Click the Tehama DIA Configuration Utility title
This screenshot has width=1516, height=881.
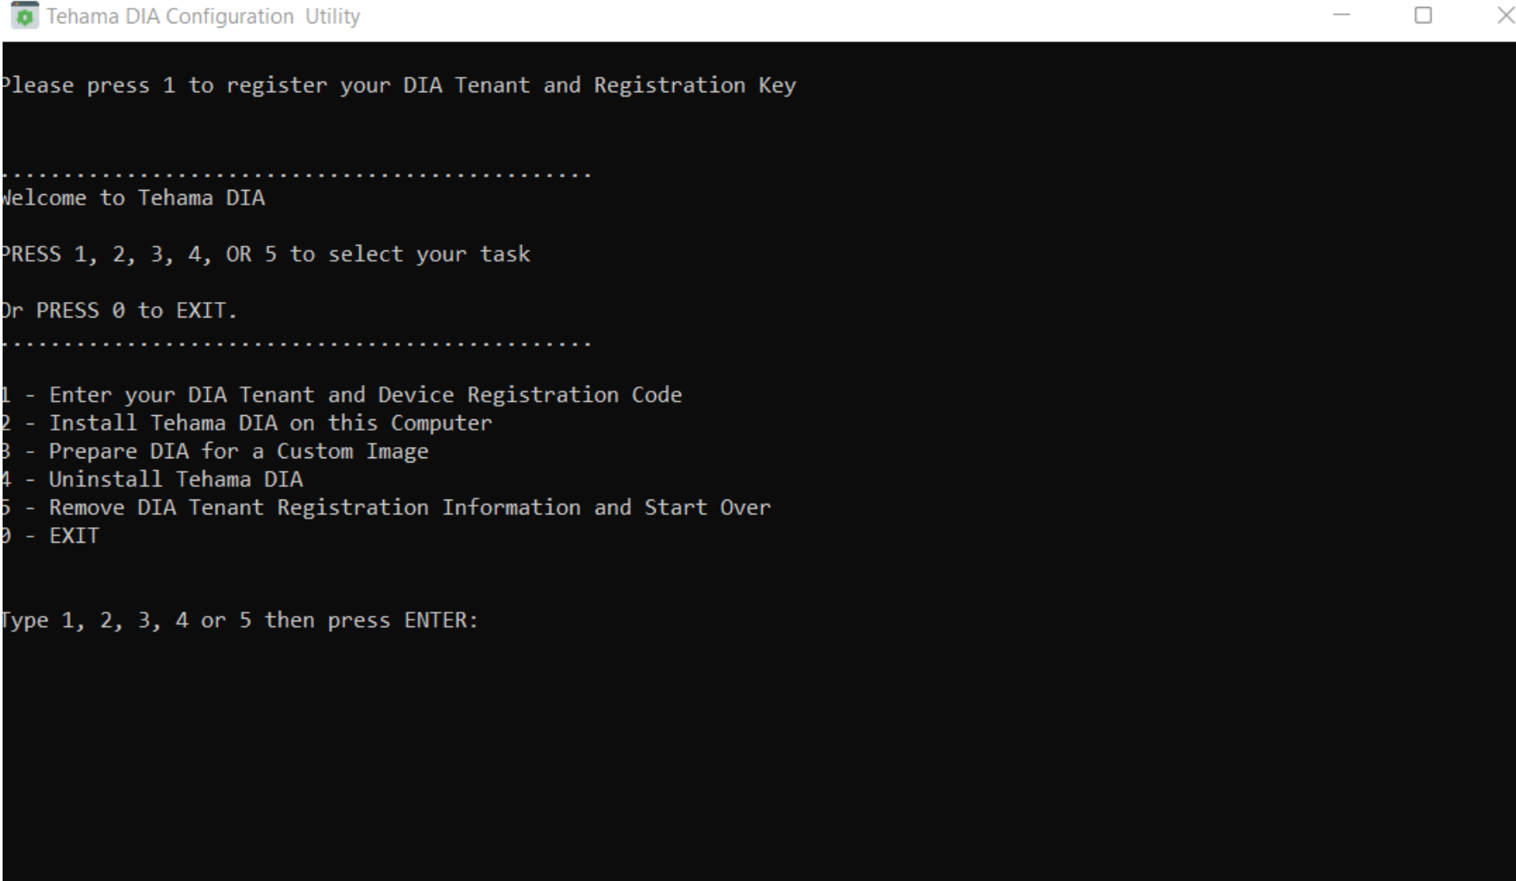pyautogui.click(x=203, y=16)
